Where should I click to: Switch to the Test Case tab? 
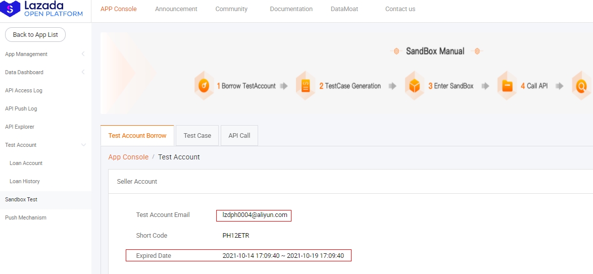[x=197, y=136]
